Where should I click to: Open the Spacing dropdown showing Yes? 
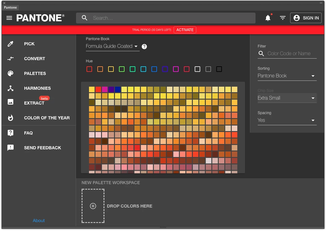tap(287, 120)
